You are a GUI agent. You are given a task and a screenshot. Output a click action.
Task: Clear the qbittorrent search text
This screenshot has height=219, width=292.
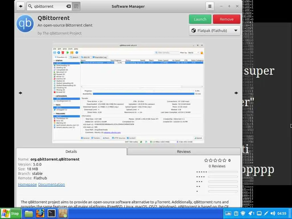[68, 6]
